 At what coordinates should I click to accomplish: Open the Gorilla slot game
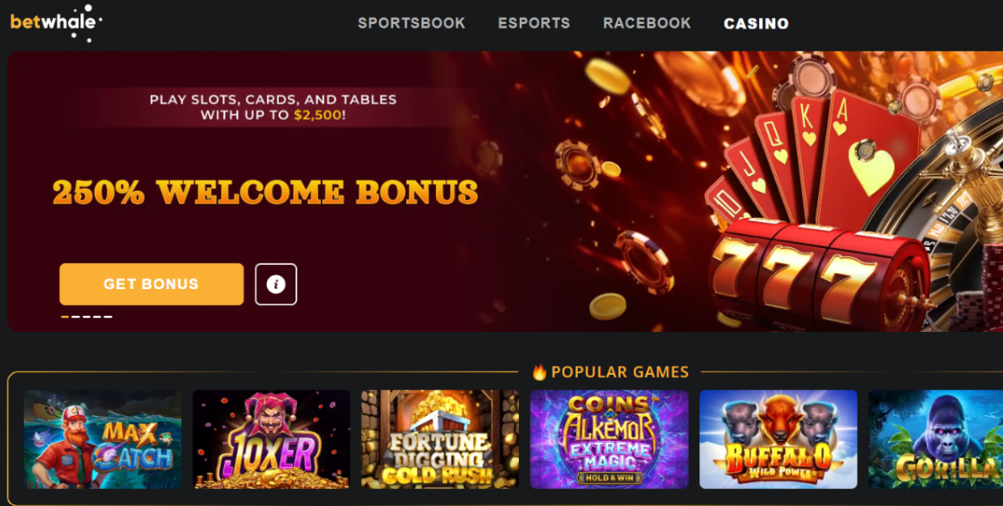[935, 440]
